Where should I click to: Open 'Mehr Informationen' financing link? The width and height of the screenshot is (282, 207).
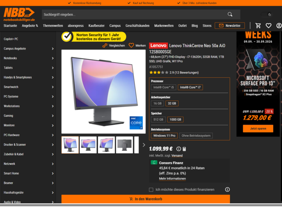click(x=172, y=179)
